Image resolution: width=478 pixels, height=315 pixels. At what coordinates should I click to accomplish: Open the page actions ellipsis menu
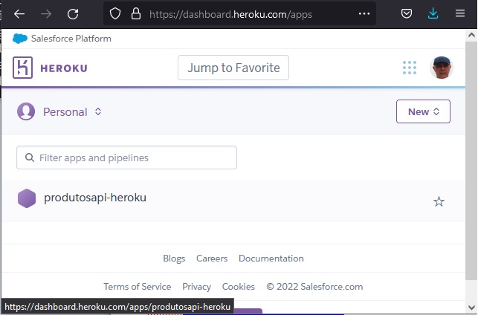364,13
